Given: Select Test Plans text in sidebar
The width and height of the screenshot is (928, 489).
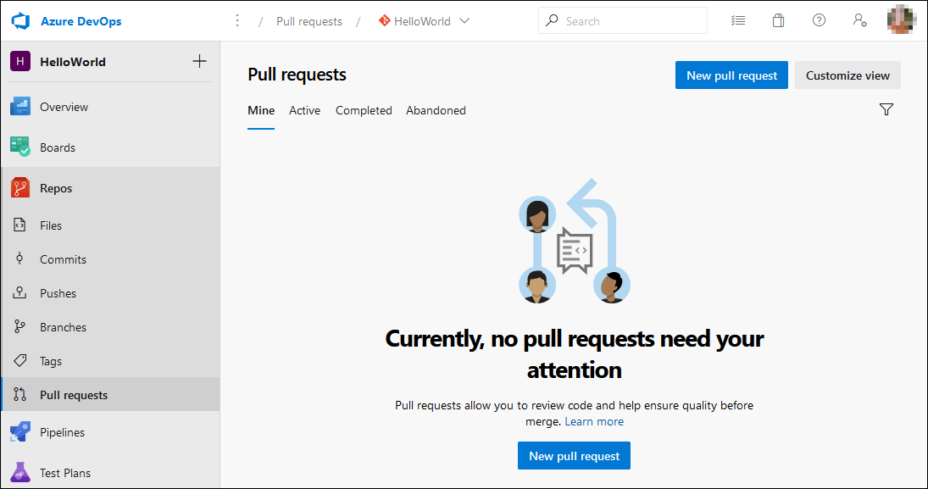Looking at the screenshot, I should [65, 473].
